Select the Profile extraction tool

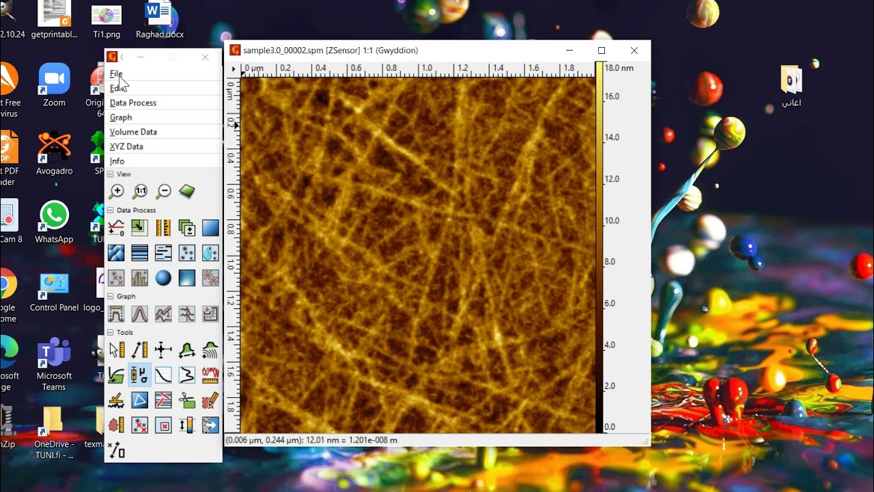pyautogui.click(x=187, y=350)
